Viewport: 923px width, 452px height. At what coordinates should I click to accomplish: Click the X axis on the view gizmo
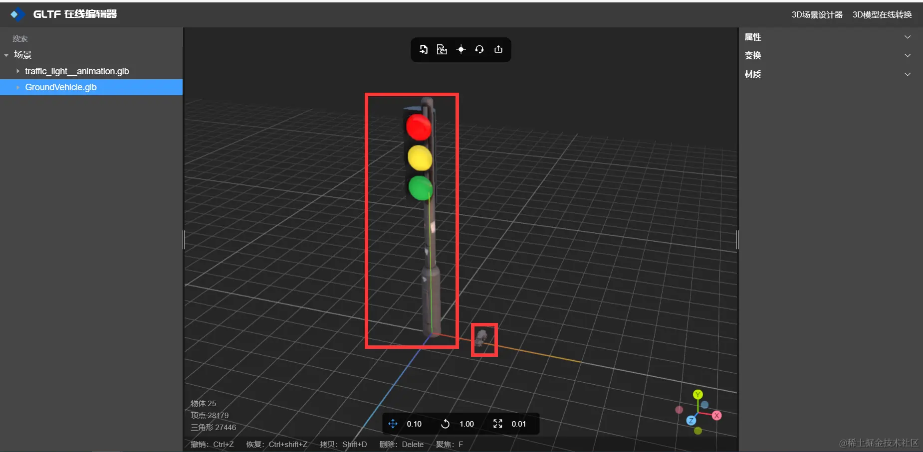point(717,415)
